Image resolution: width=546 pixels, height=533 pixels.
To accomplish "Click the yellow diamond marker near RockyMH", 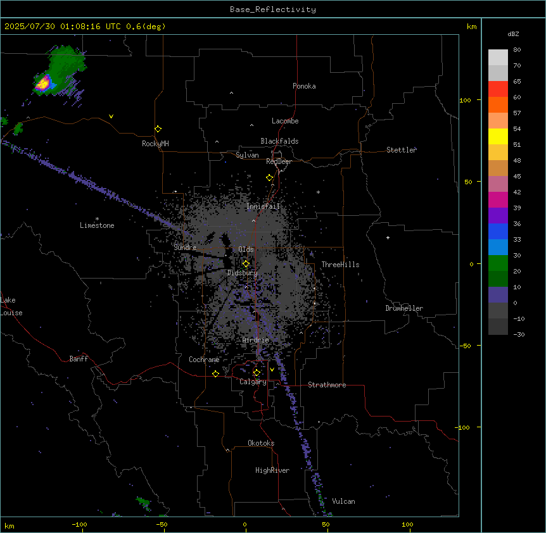I will pos(158,129).
